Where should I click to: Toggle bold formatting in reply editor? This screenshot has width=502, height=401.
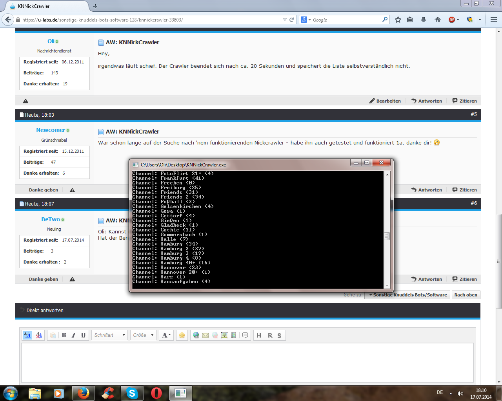[64, 335]
